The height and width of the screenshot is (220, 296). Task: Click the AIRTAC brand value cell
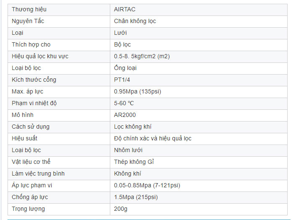(125, 9)
